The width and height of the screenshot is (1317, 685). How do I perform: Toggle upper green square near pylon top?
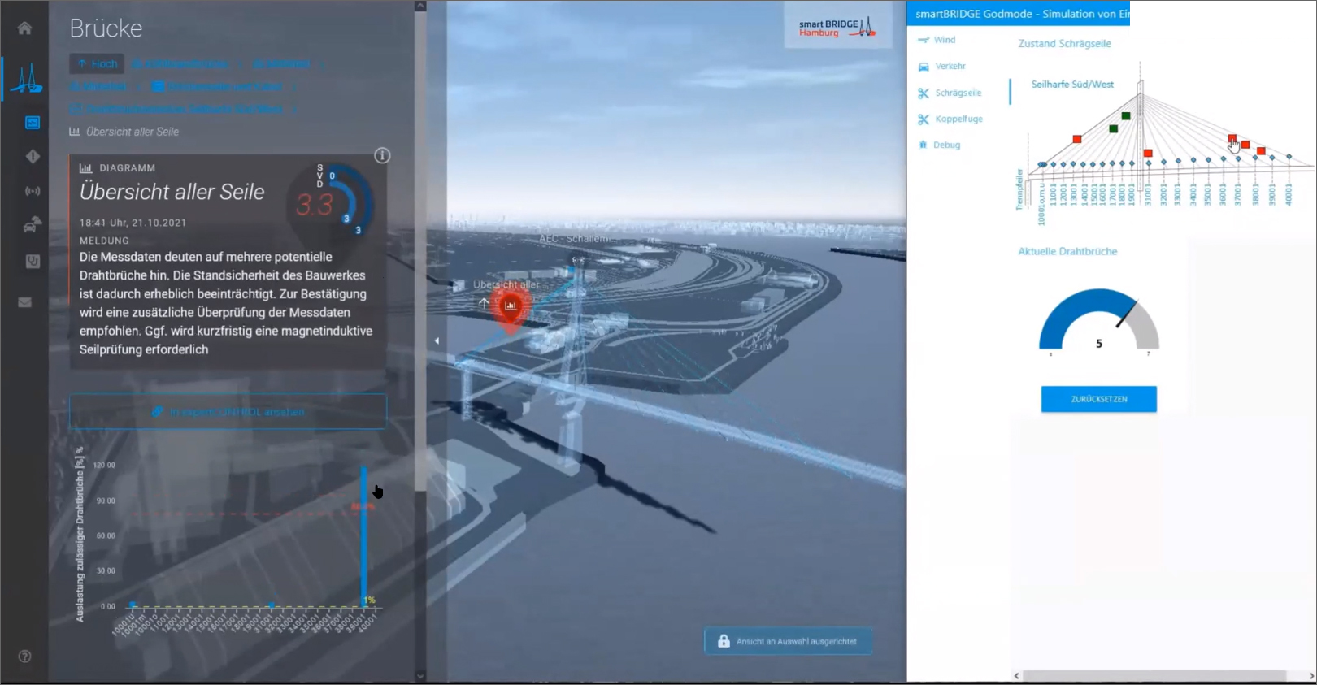tap(1126, 116)
